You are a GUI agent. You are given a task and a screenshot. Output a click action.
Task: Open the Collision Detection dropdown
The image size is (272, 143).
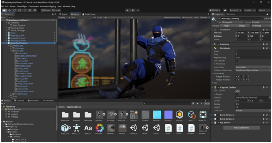[x=253, y=70]
